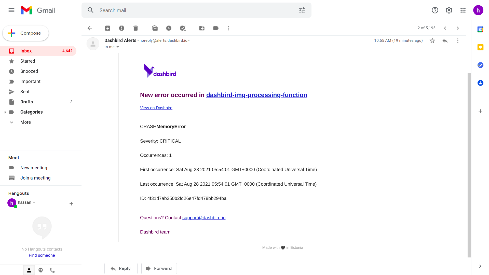
Task: Open Google Tasks side panel
Action: pos(481,65)
